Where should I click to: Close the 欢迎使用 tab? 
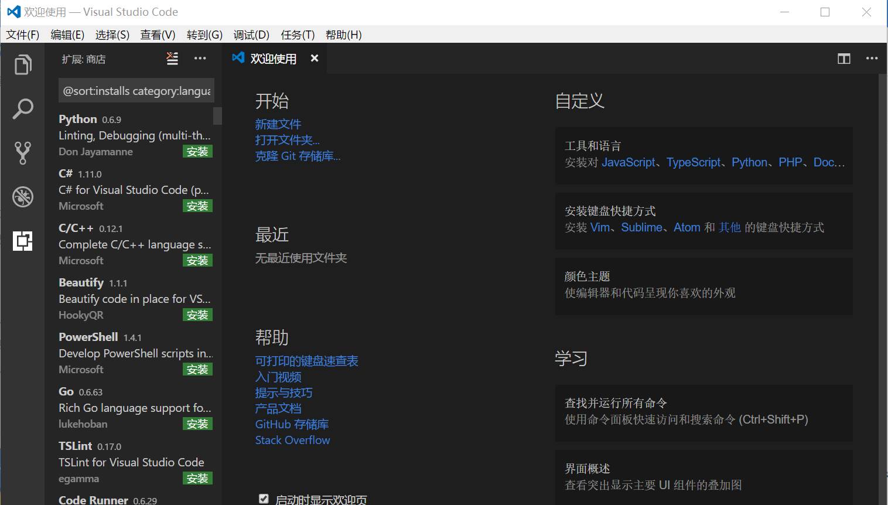coord(315,59)
